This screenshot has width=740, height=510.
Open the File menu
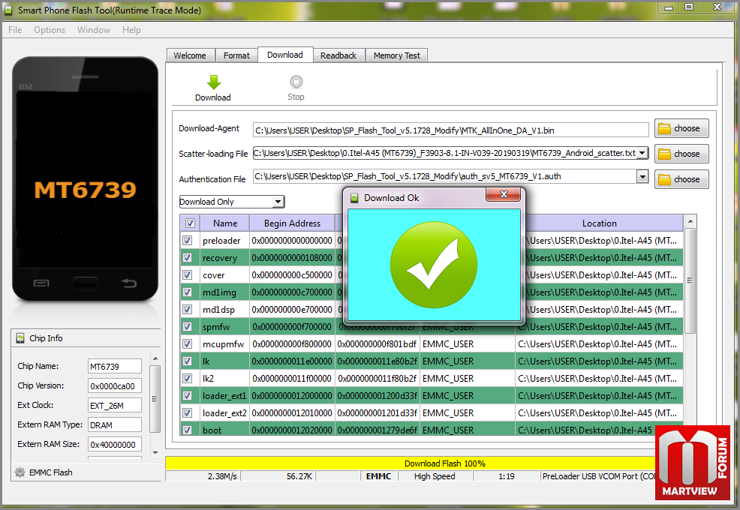[x=15, y=30]
